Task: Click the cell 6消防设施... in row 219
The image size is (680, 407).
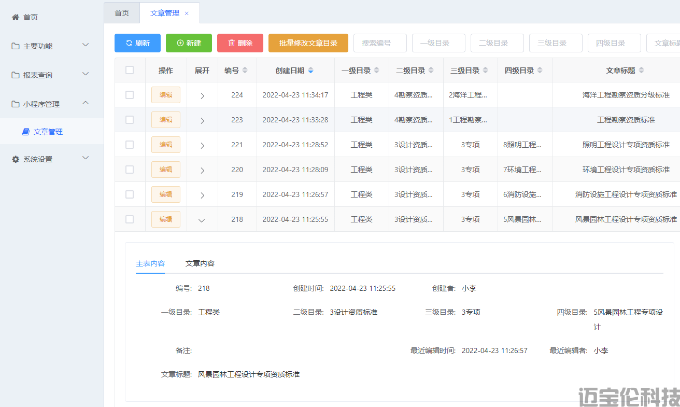Action: (522, 194)
